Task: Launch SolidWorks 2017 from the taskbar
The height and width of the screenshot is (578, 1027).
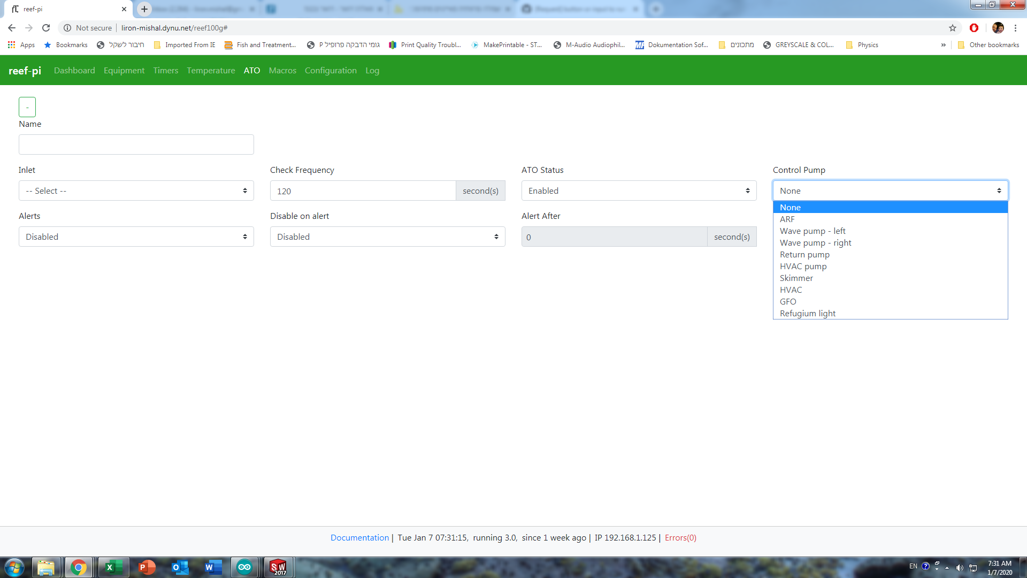Action: click(x=278, y=567)
